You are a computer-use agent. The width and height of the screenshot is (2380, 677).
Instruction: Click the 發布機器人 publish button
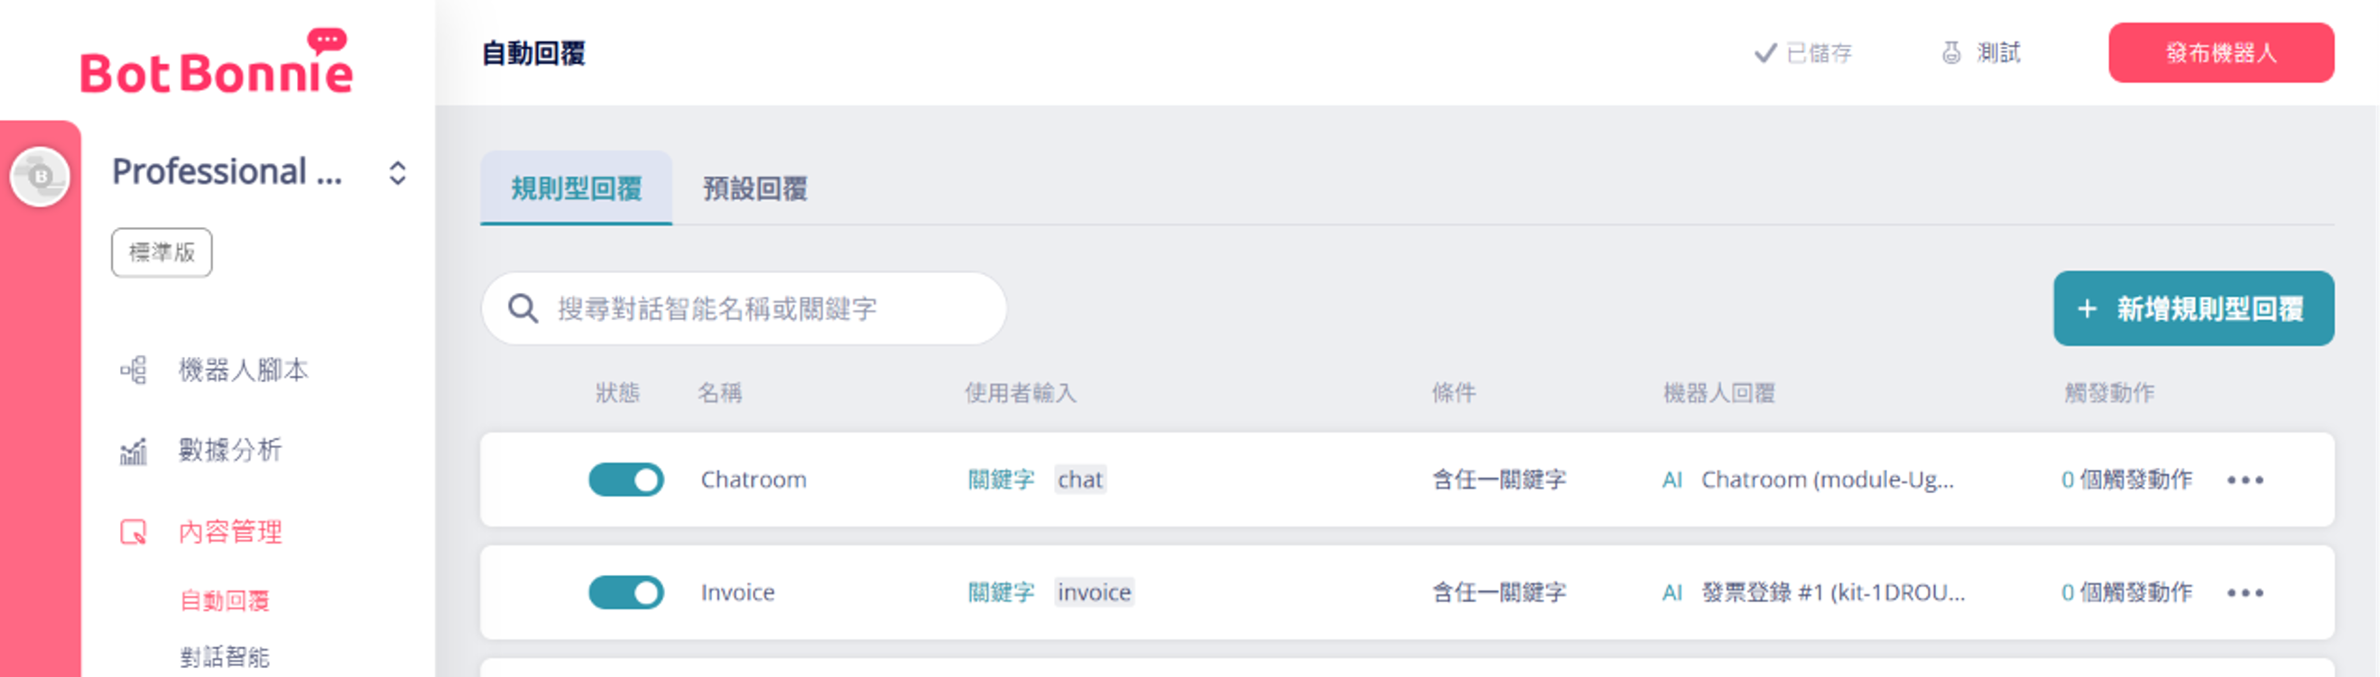(2221, 52)
